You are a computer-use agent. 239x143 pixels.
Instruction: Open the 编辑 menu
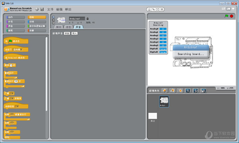click(x=59, y=10)
